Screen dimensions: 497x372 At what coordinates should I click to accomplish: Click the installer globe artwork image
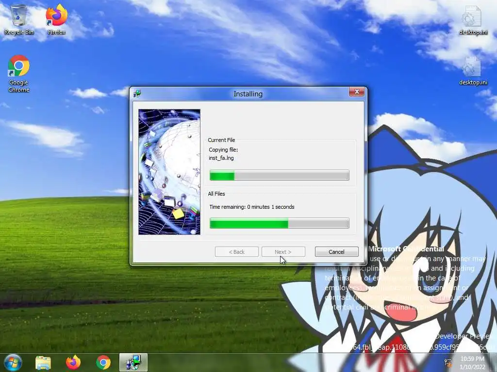(169, 172)
